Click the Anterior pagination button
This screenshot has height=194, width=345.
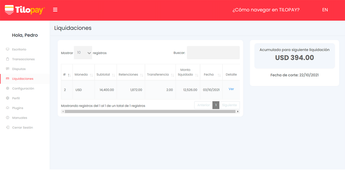click(203, 105)
